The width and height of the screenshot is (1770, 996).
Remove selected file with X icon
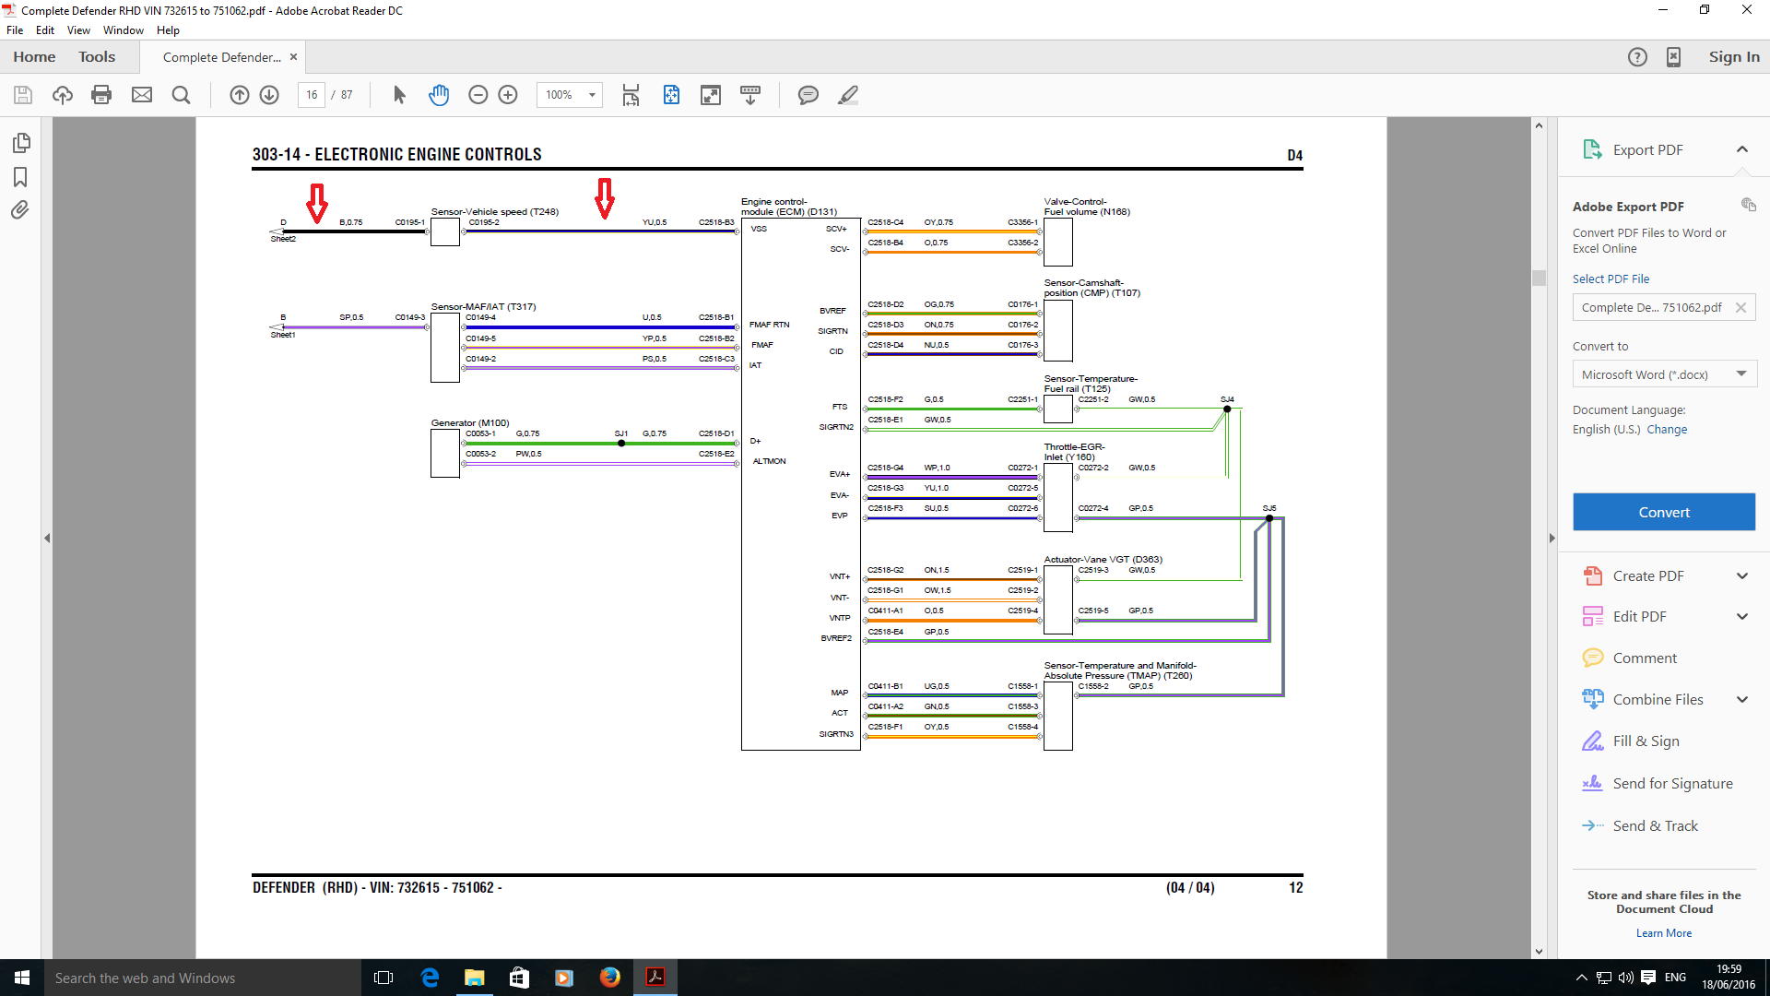click(1740, 308)
